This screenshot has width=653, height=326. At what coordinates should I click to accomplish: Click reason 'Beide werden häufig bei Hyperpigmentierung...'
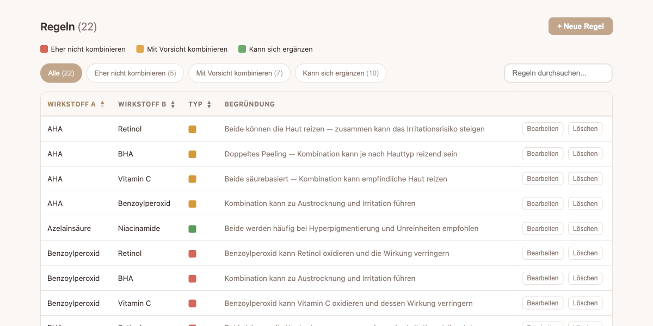352,228
